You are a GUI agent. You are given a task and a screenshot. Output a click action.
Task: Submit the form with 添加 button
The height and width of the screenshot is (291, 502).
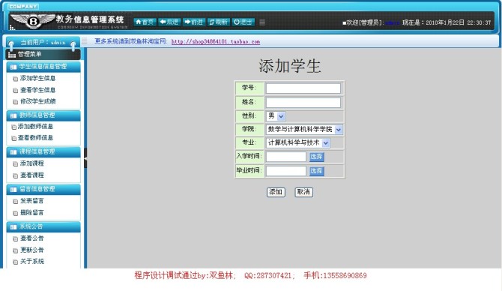click(276, 192)
